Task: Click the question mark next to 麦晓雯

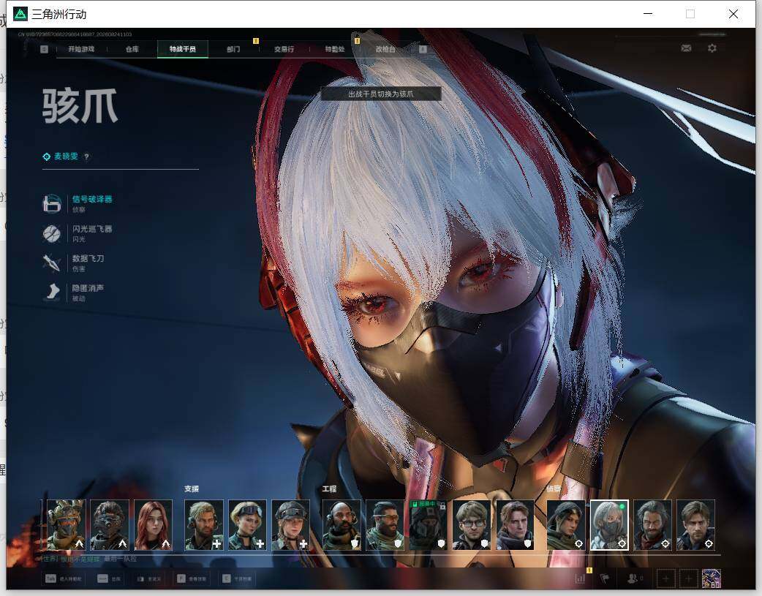Action: pos(86,156)
